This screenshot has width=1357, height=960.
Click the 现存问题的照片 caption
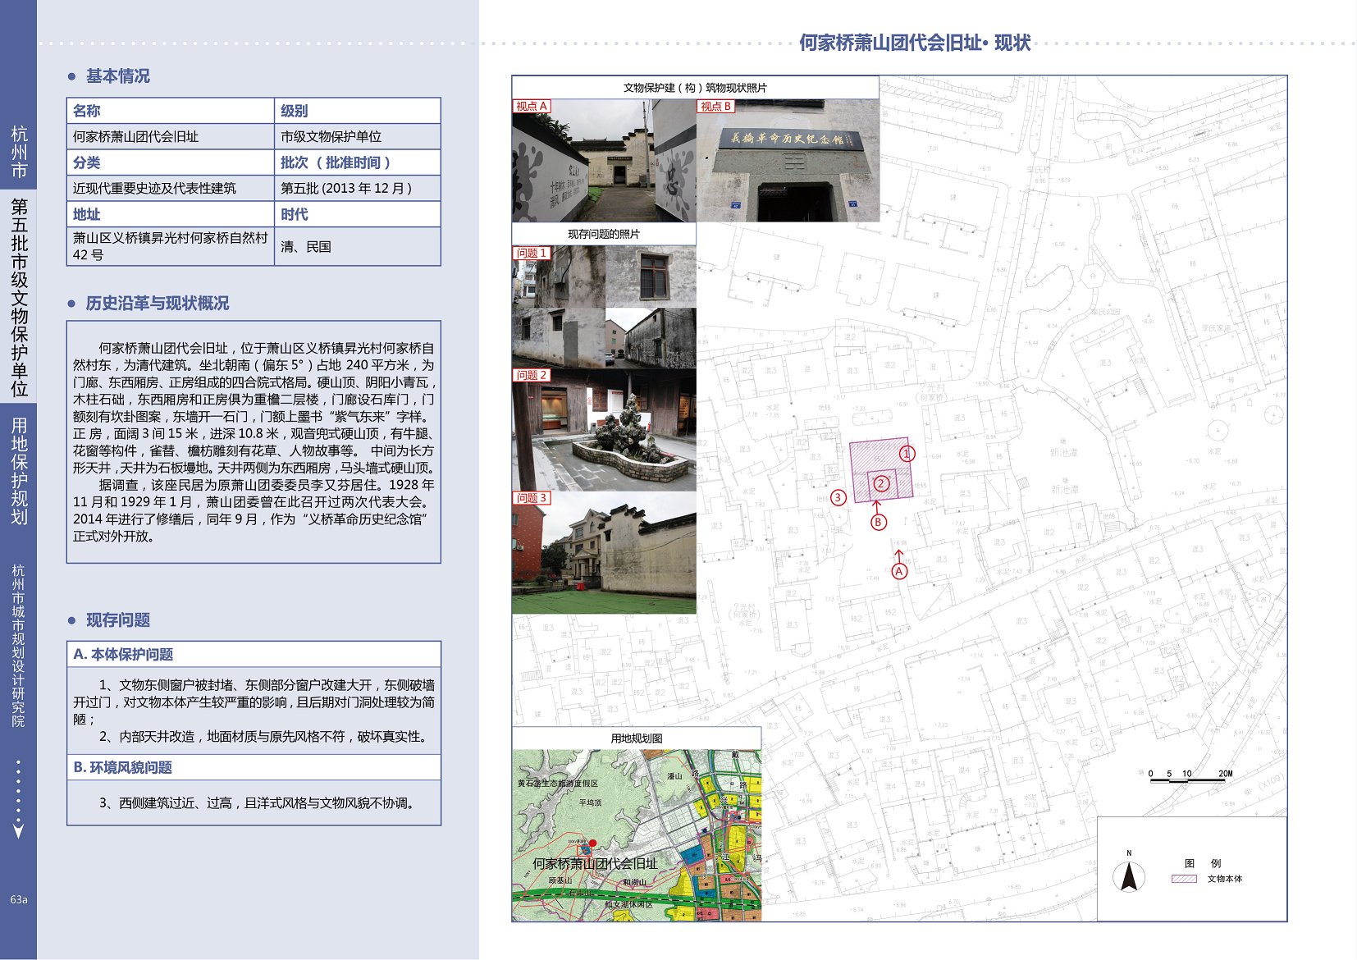[604, 234]
